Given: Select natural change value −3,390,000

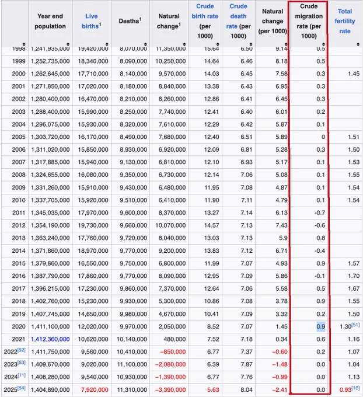Looking at the screenshot, I should (x=170, y=390).
